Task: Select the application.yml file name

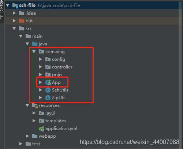Action: tap(61, 128)
